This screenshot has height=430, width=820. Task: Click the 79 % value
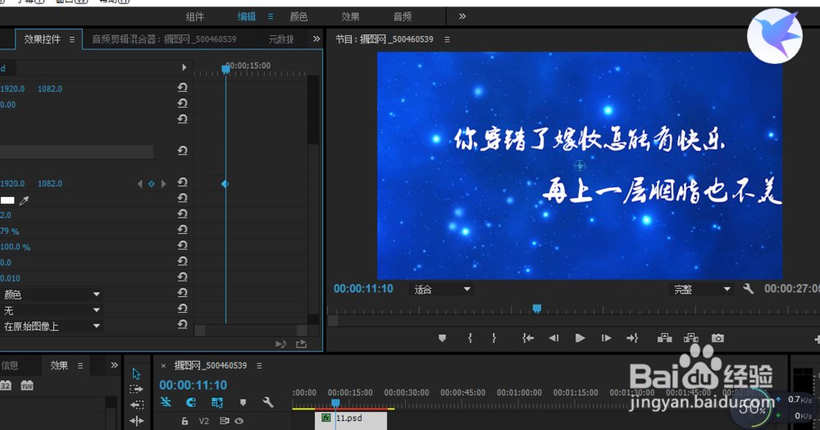(10, 231)
